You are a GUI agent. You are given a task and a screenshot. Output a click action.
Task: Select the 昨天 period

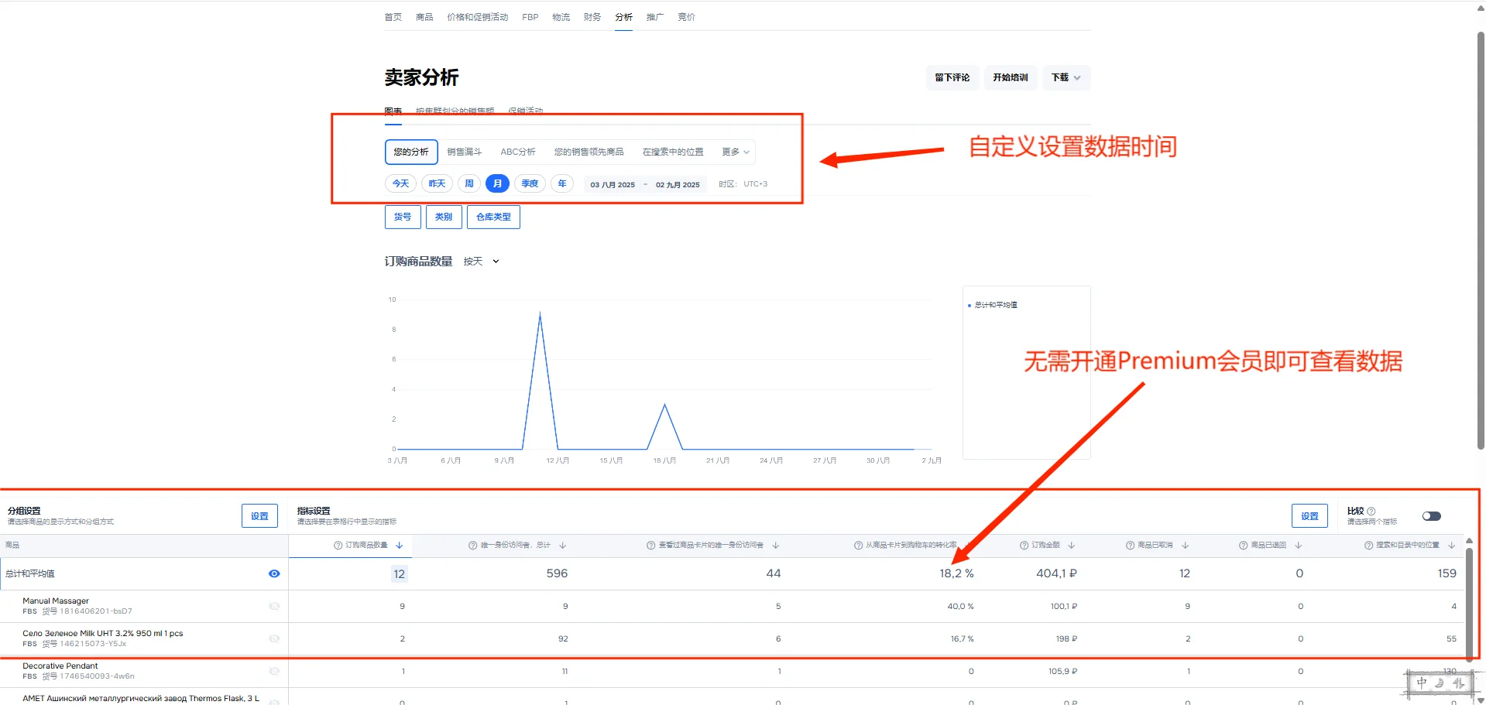click(x=437, y=184)
